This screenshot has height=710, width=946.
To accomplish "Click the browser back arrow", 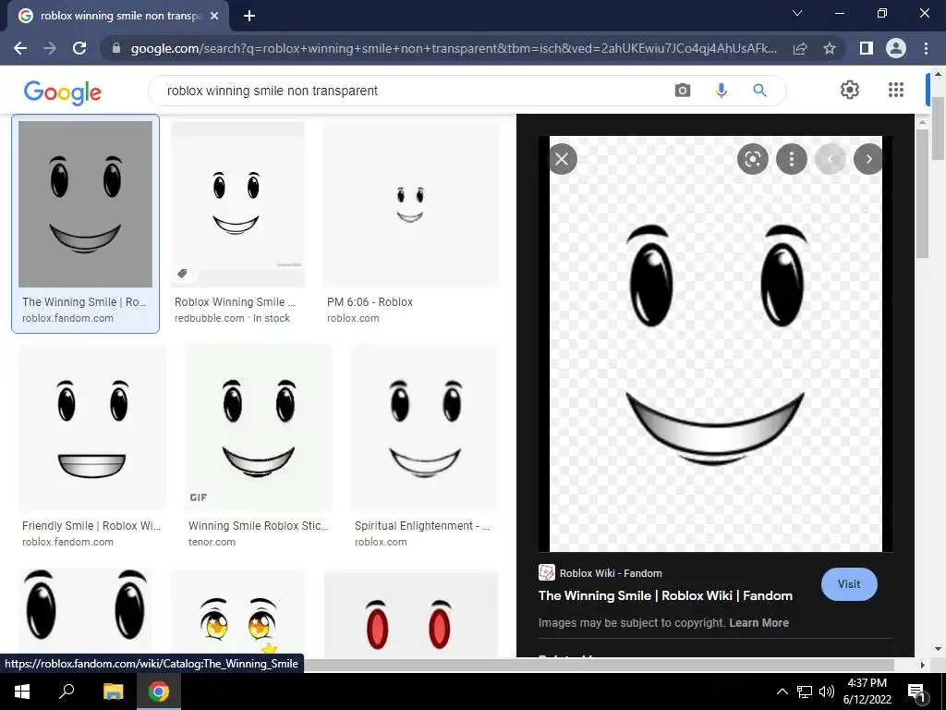I will click(20, 48).
